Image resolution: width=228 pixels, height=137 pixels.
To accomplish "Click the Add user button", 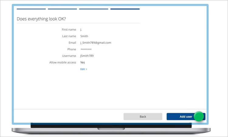I will click(186, 116).
